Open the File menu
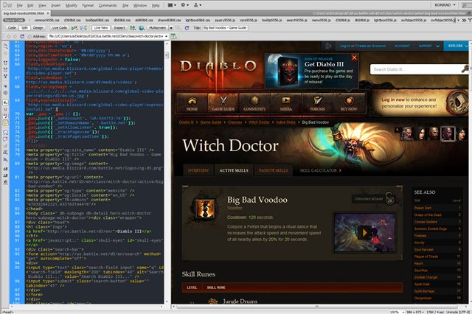 (20, 5)
